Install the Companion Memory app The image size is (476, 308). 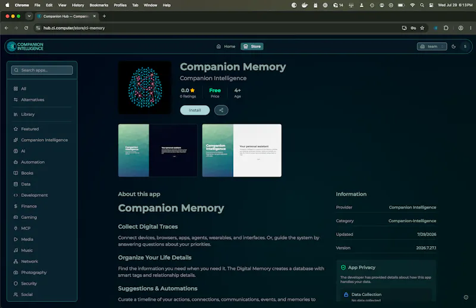pos(195,110)
